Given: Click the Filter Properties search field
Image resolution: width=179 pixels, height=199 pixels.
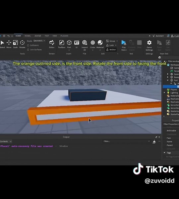Looking at the screenshot, I should point(171,124).
